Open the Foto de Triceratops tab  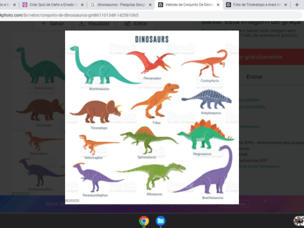(257, 5)
